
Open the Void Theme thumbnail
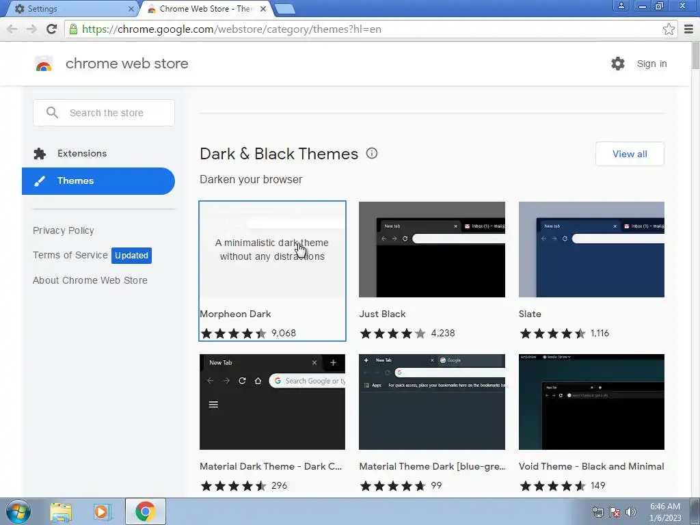[x=591, y=402]
